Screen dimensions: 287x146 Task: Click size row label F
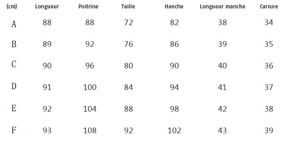tap(14, 130)
